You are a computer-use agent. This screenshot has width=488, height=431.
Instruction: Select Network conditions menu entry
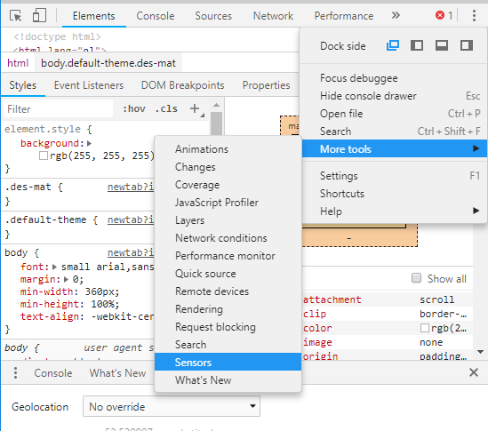pos(228,238)
